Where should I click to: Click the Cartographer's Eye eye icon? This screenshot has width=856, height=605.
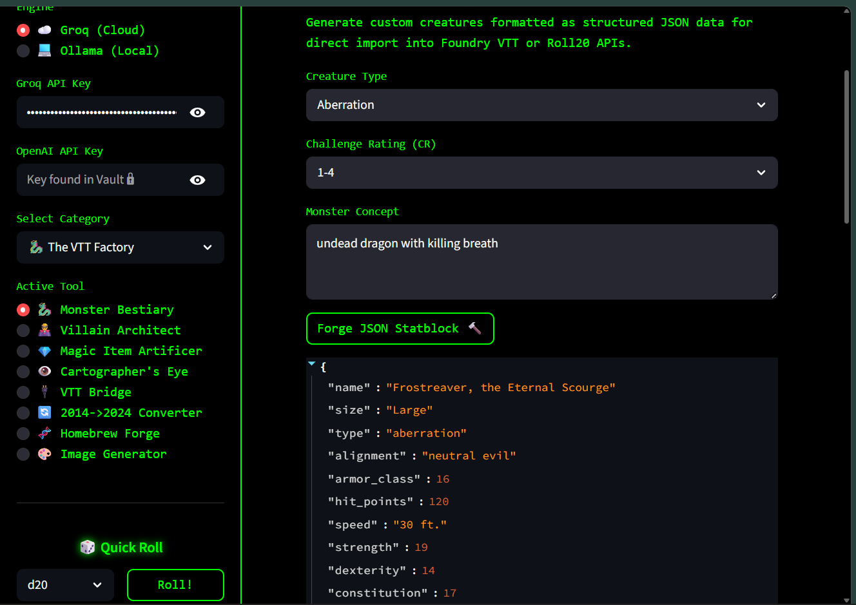[44, 371]
